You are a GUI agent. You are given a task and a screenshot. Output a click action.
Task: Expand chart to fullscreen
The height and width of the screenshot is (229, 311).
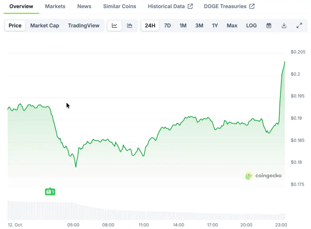point(299,26)
